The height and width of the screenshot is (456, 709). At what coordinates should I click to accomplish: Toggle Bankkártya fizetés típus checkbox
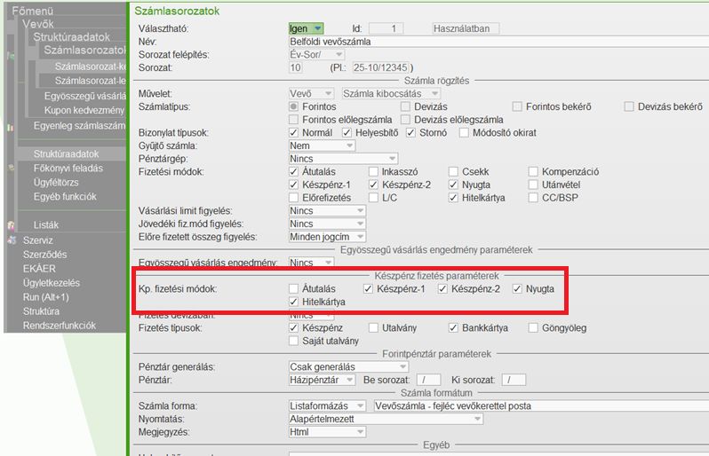click(x=453, y=327)
